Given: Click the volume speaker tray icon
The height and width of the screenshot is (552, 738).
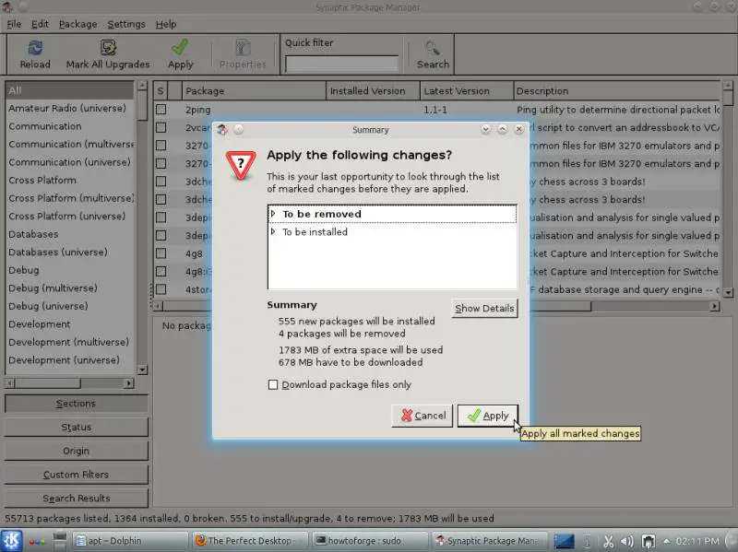Looking at the screenshot, I should click(x=627, y=541).
